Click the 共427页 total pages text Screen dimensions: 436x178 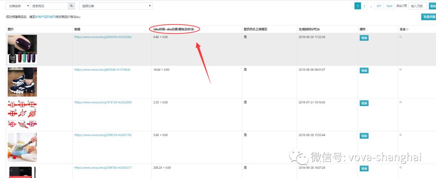[401, 6]
